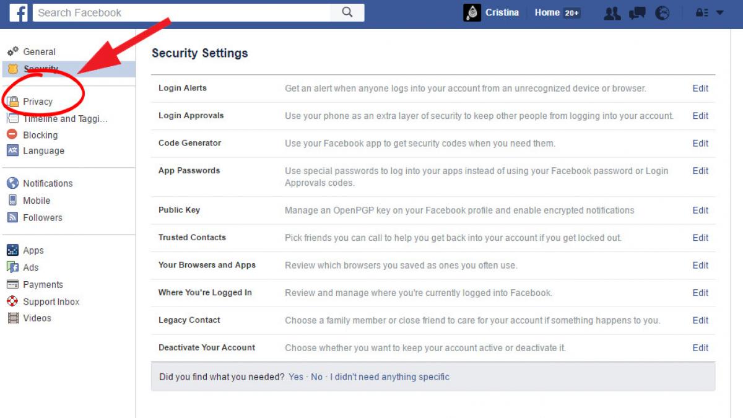
Task: Go to Home in top bar
Action: pyautogui.click(x=547, y=13)
